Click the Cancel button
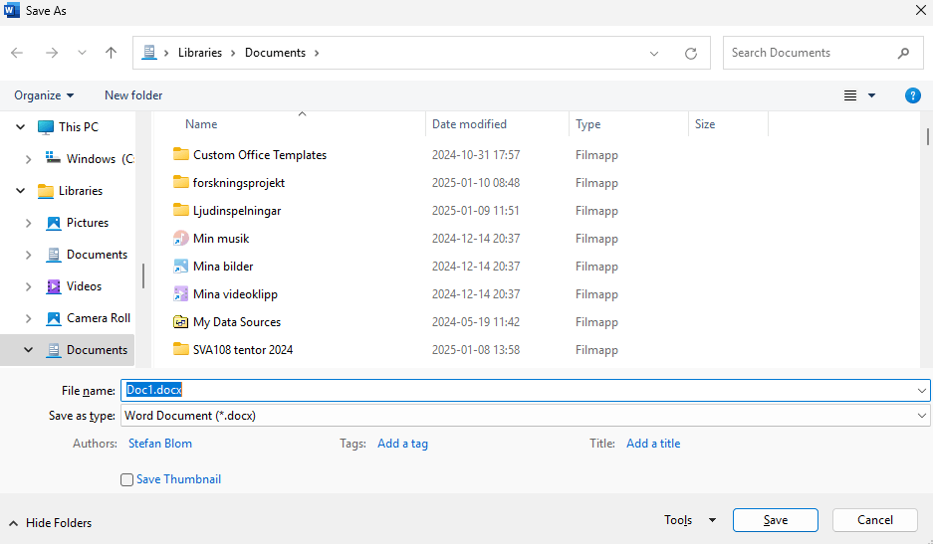Image resolution: width=933 pixels, height=544 pixels. (x=874, y=520)
